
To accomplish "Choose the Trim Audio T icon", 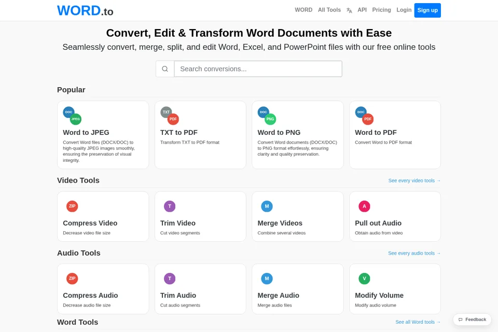I will click(170, 279).
